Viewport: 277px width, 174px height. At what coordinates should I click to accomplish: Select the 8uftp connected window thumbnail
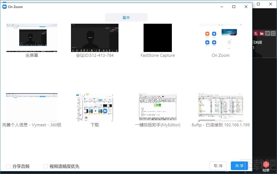tap(221, 107)
